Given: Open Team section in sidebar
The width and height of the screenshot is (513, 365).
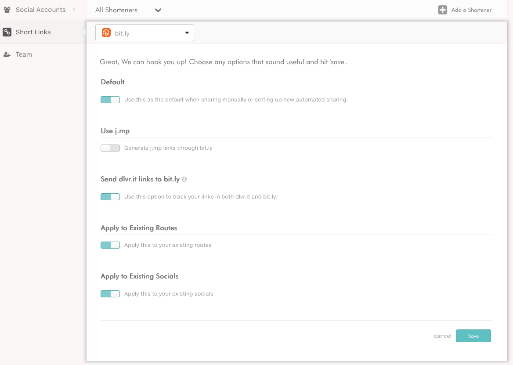Looking at the screenshot, I should [43, 54].
